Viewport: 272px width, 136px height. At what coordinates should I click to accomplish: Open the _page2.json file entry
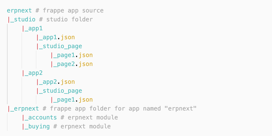coord(73,64)
